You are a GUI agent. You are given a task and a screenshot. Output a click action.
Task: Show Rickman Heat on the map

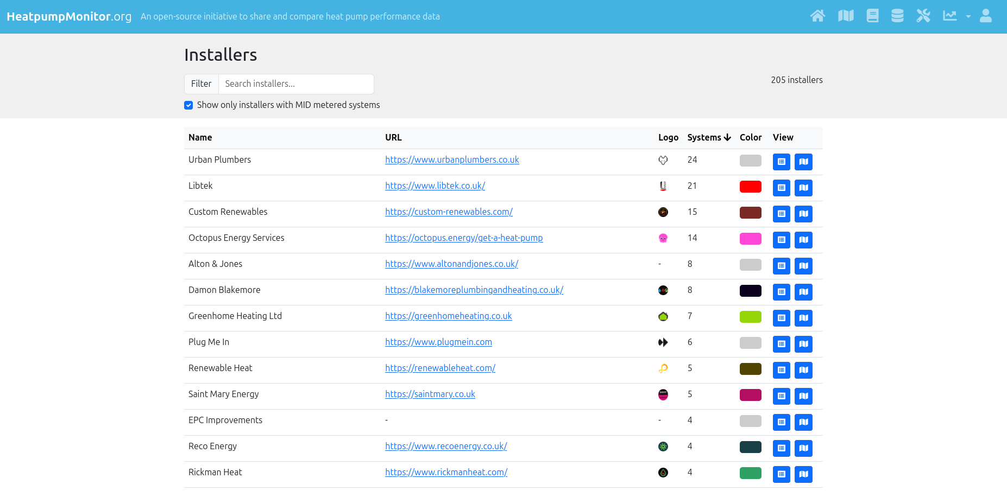click(x=803, y=474)
